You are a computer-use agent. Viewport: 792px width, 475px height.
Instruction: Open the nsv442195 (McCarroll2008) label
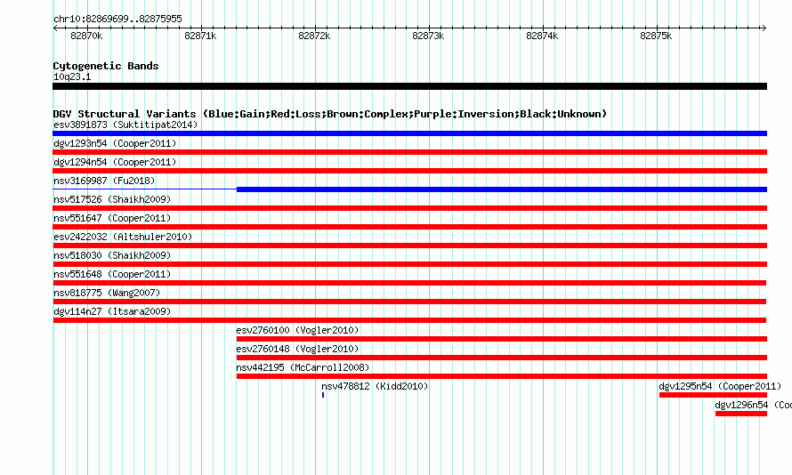click(x=303, y=367)
